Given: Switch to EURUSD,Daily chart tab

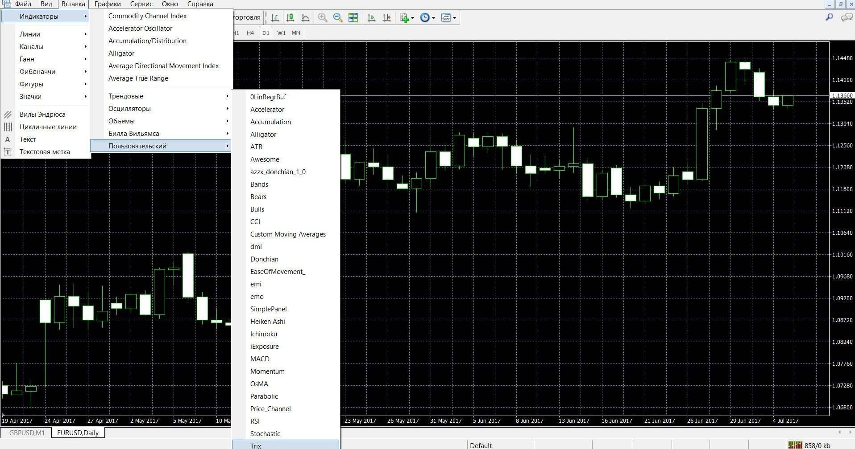Looking at the screenshot, I should pos(78,433).
